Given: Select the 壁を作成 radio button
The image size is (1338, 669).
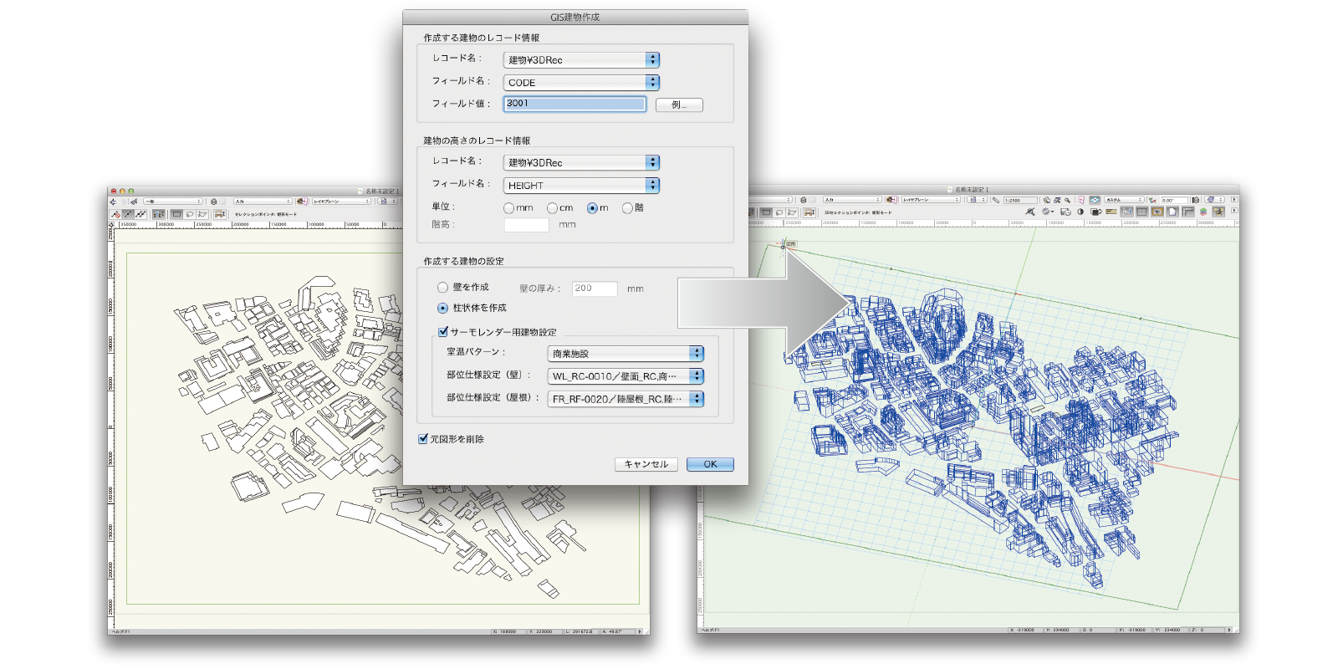Looking at the screenshot, I should click(x=442, y=288).
